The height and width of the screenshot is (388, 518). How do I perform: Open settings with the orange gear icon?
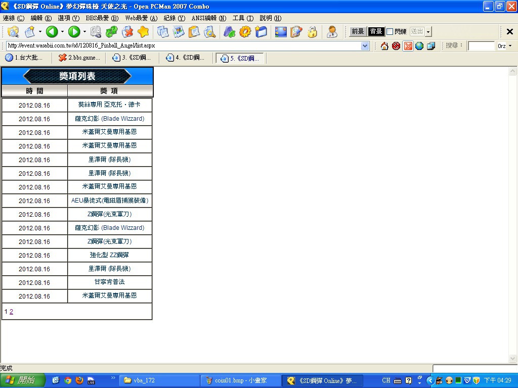245,32
